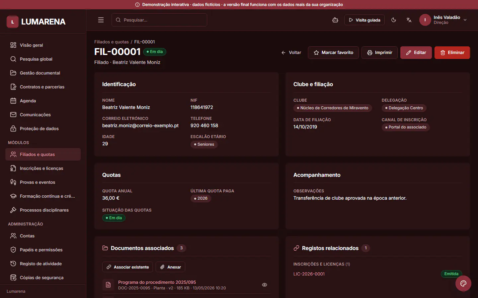Click the Núcleo de Corredores de Miravento chip

click(333, 108)
